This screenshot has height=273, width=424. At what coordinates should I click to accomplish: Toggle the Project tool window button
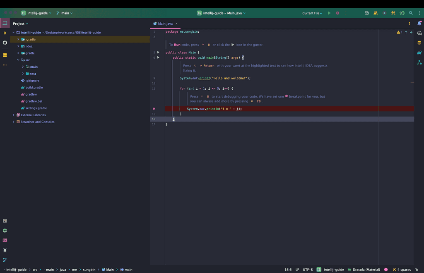5,24
